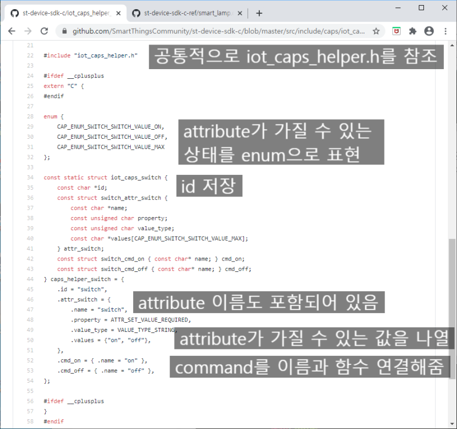Minimize the Chrome window
This screenshot has width=457, height=429.
[x=398, y=8]
